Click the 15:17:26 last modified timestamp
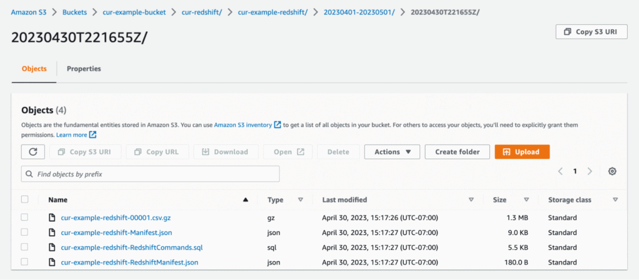The image size is (639, 280). point(380,218)
